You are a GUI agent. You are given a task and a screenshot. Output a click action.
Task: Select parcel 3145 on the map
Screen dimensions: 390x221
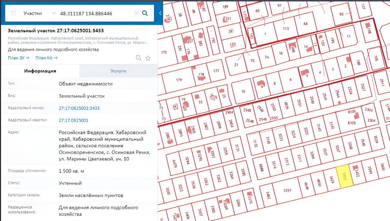pyautogui.click(x=268, y=140)
